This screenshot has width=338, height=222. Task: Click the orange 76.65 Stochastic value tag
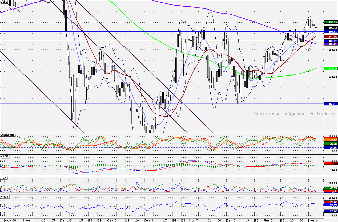click(x=331, y=139)
